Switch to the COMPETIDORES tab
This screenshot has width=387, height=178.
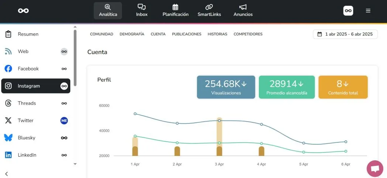[x=248, y=34]
